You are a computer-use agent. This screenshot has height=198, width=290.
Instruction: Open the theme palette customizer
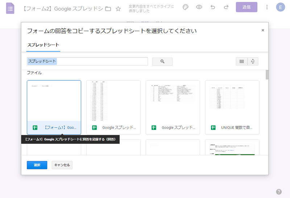click(186, 7)
